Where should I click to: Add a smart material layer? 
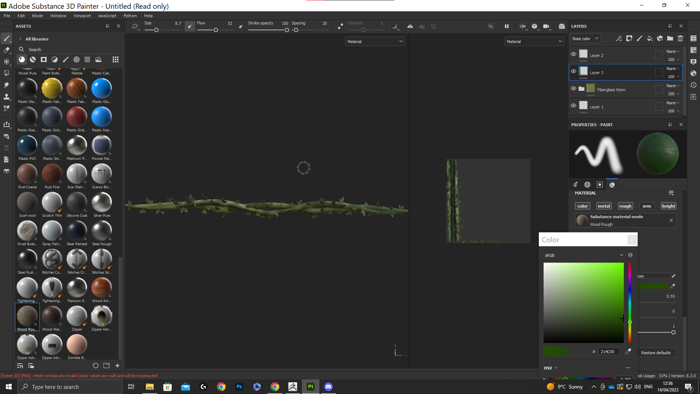click(x=660, y=38)
